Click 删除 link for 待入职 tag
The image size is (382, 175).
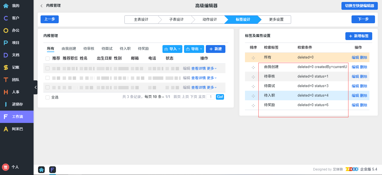(x=364, y=95)
